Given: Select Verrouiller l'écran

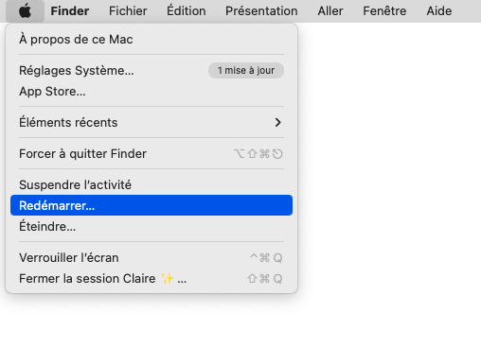Looking at the screenshot, I should pos(151,257).
